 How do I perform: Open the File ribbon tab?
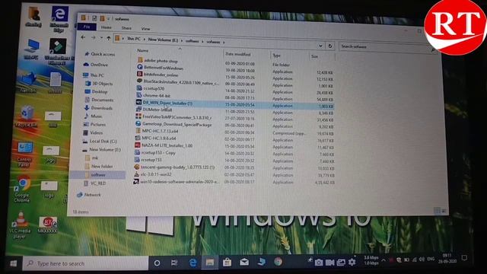(87, 27)
